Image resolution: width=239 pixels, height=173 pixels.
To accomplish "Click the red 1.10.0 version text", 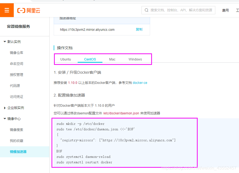I will tap(73, 83).
